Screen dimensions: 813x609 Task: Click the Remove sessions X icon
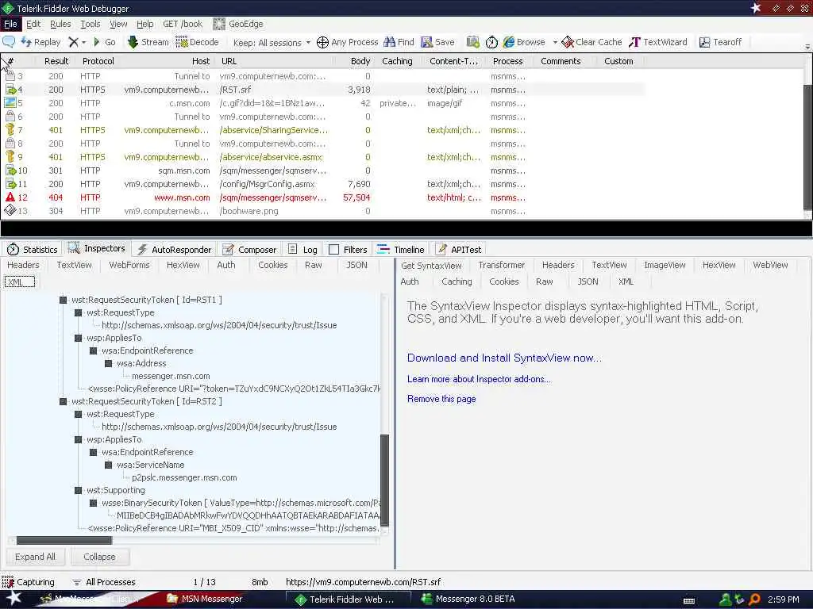pos(74,42)
